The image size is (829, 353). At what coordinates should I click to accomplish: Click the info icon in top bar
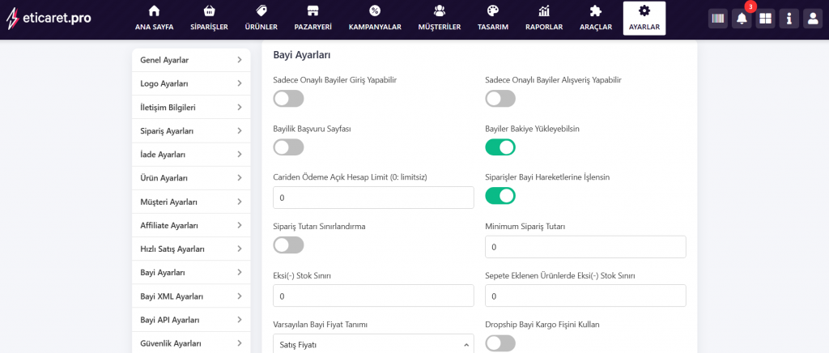tap(789, 19)
